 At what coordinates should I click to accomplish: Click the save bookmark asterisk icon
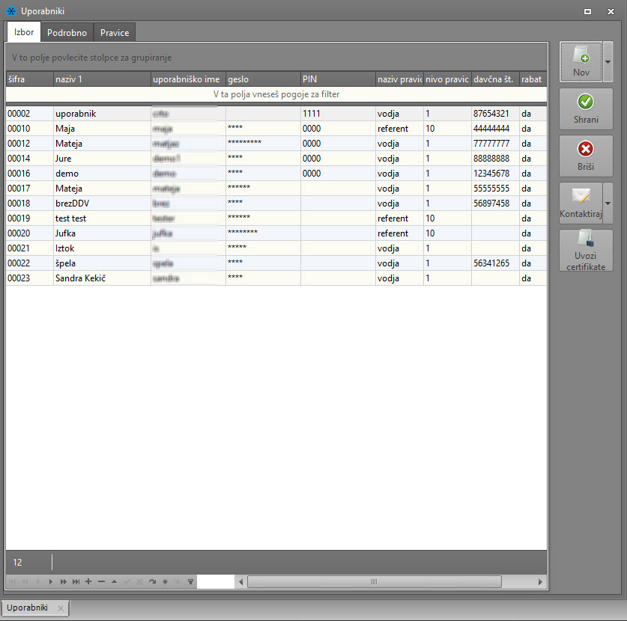165,582
